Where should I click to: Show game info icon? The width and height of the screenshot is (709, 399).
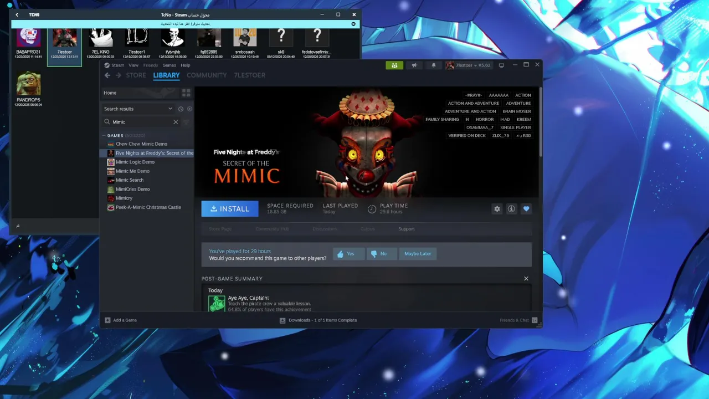pyautogui.click(x=511, y=209)
